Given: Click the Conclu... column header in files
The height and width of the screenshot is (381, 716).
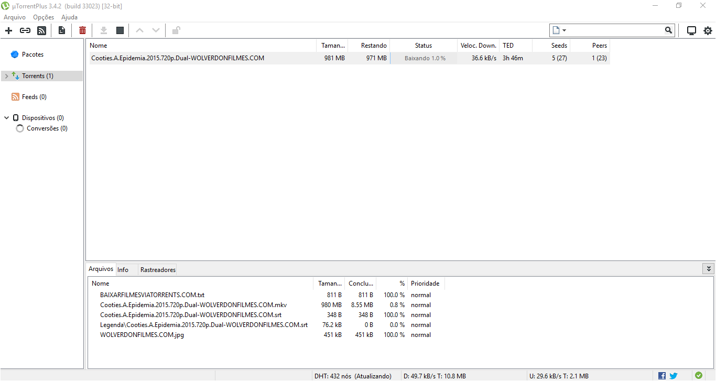Looking at the screenshot, I should click(x=361, y=284).
